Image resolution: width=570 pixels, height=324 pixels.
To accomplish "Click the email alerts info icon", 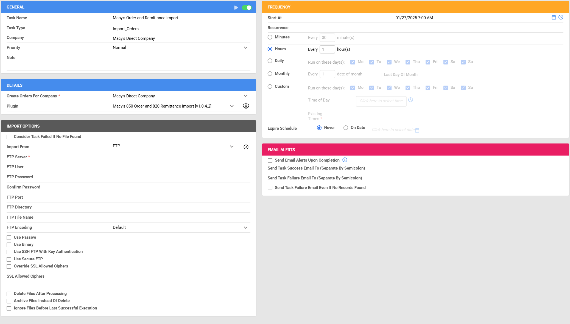I will pos(345,160).
